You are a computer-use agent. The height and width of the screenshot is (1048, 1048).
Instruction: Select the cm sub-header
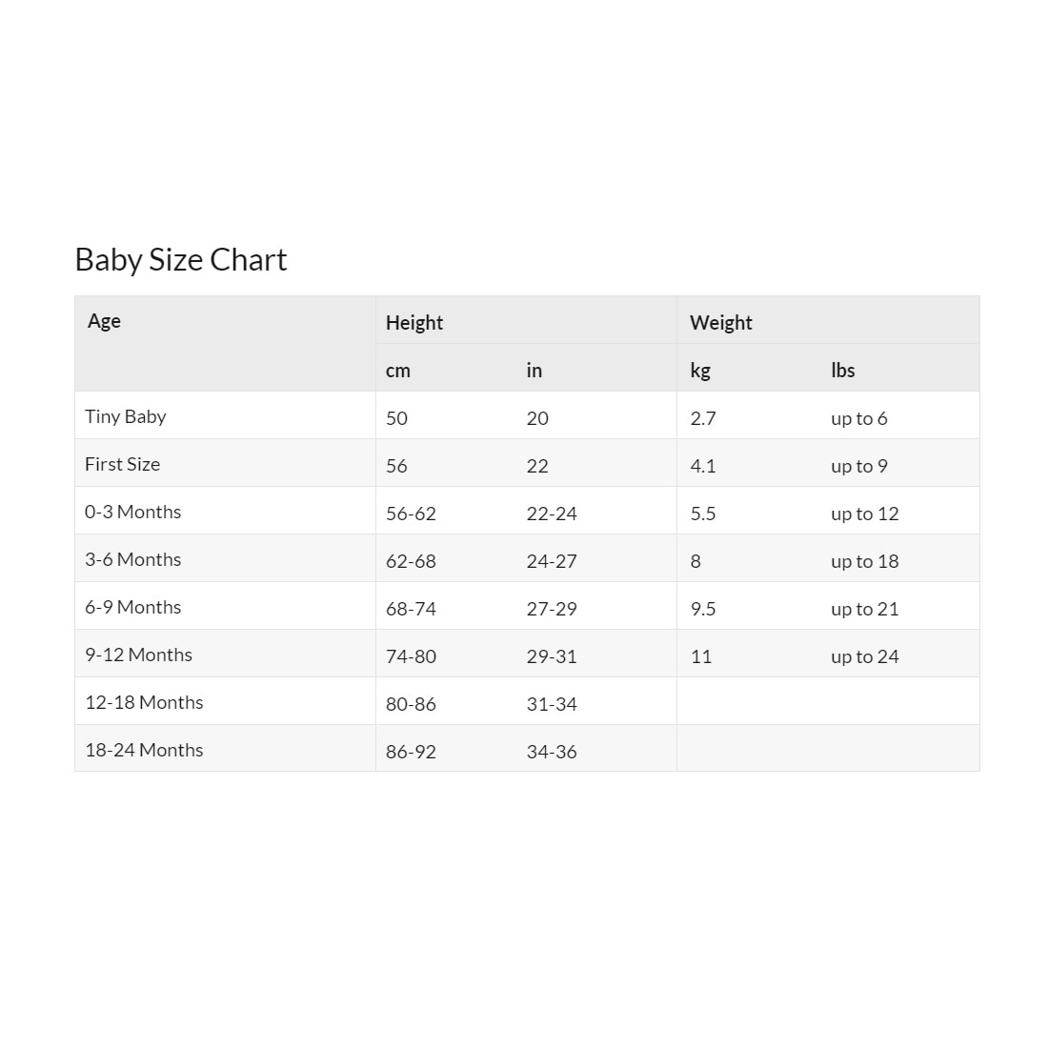point(398,371)
